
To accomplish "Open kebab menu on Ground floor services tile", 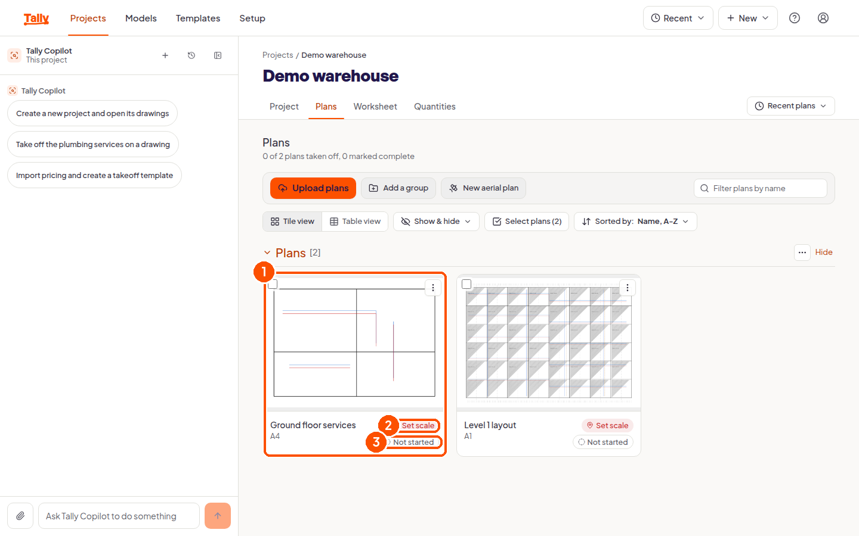I will click(433, 288).
